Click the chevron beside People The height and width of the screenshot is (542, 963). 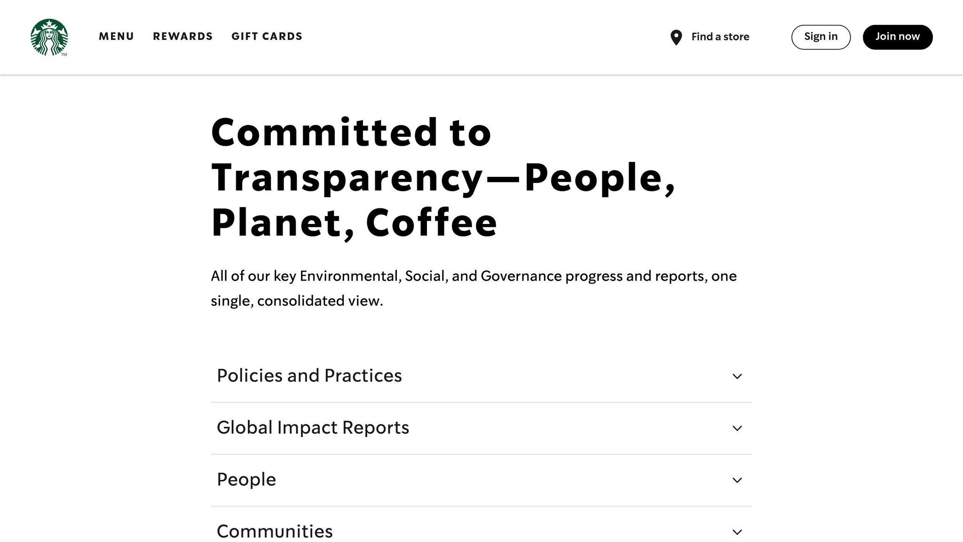point(737,480)
